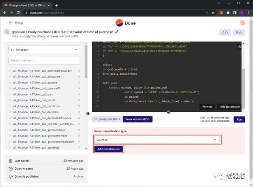Click the Archive link
253x187 pixels.
pos(78,176)
